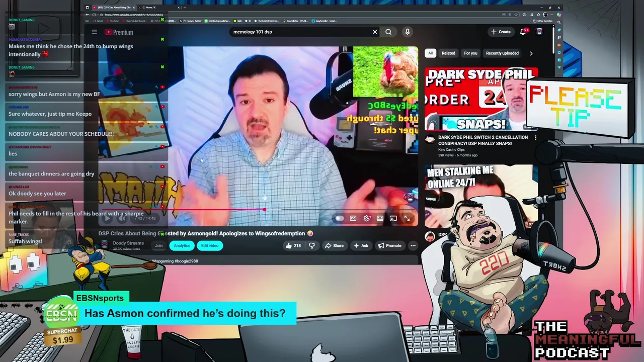This screenshot has width=644, height=362.
Task: Click the Ask button
Action: tap(361, 246)
